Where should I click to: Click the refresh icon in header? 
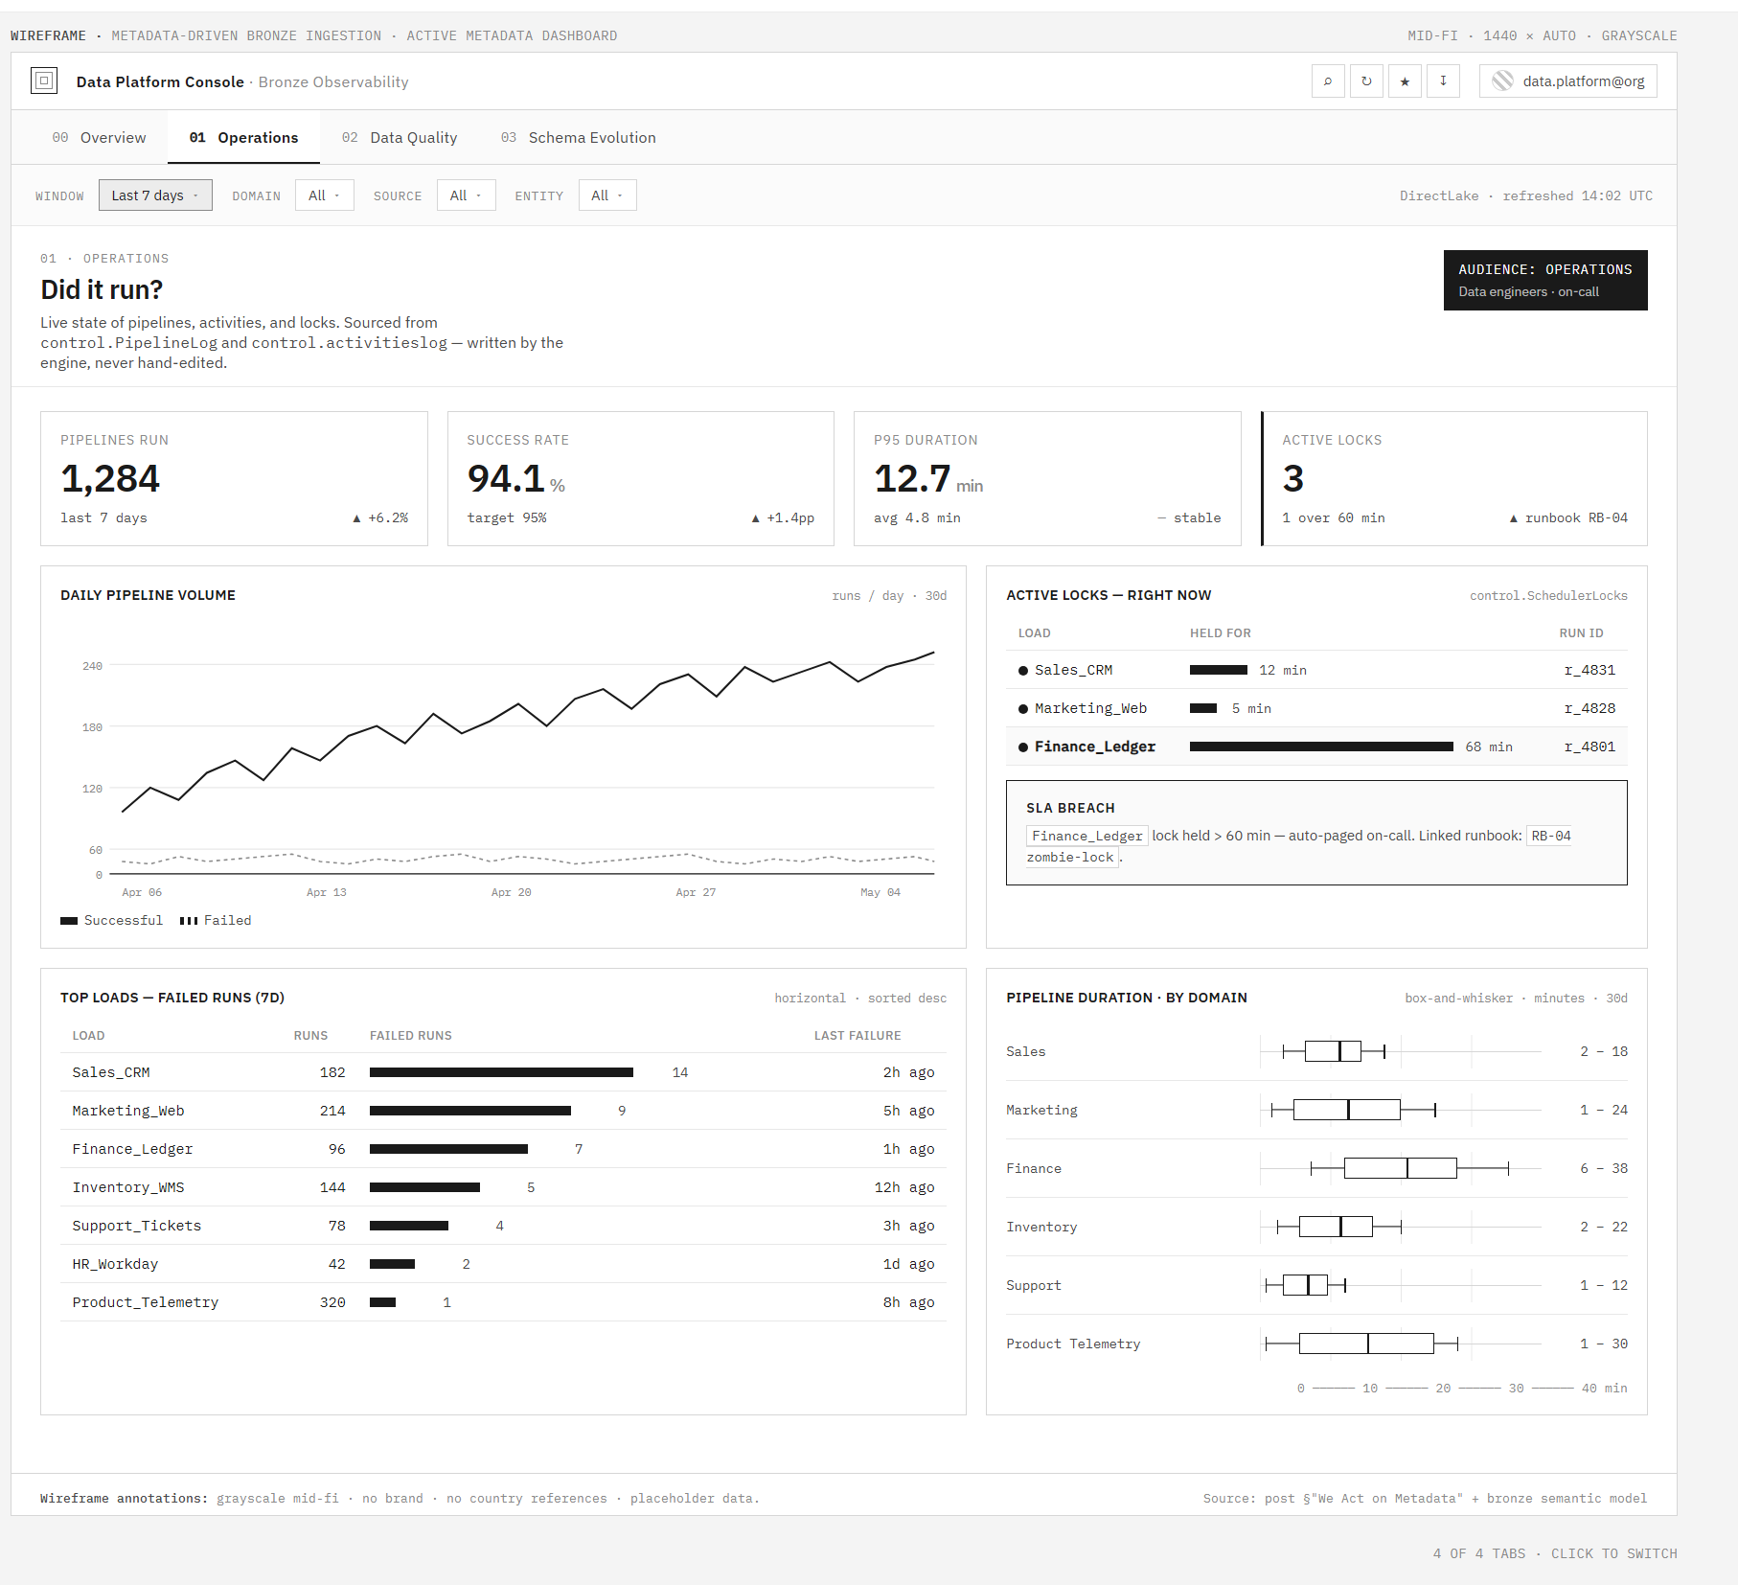1366,80
